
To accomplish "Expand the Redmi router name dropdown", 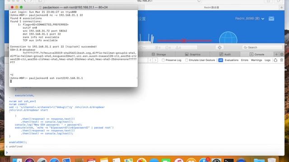I will tap(250, 18).
